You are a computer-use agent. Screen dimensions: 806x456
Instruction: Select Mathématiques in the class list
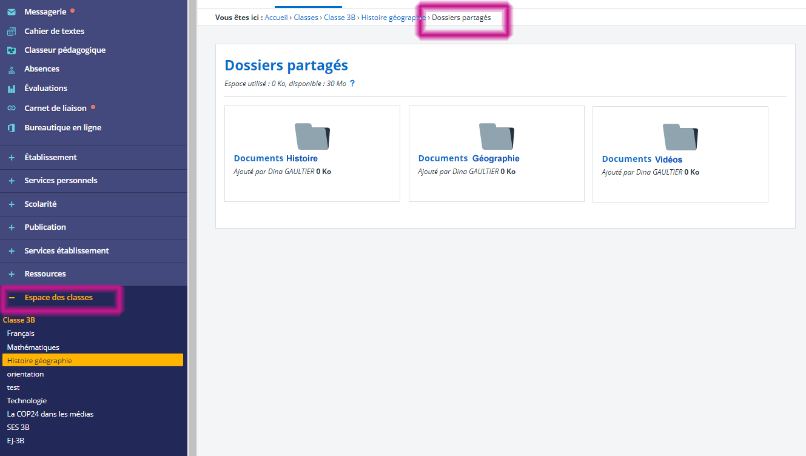click(x=33, y=347)
